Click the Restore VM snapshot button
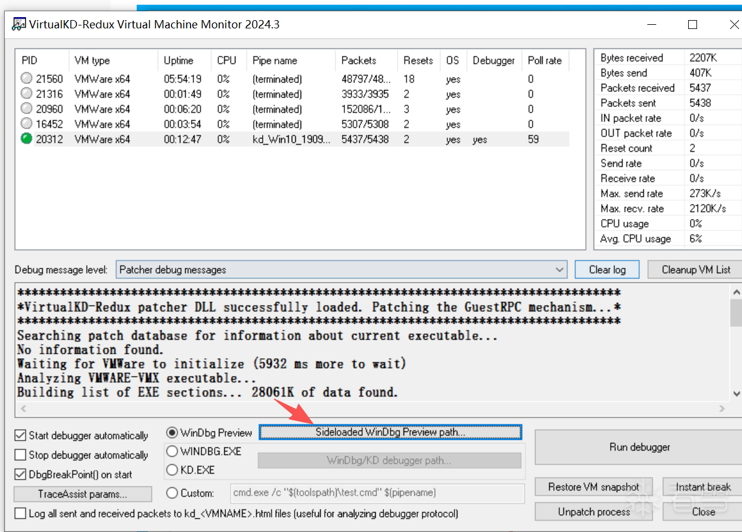This screenshot has height=532, width=742. 593,487
